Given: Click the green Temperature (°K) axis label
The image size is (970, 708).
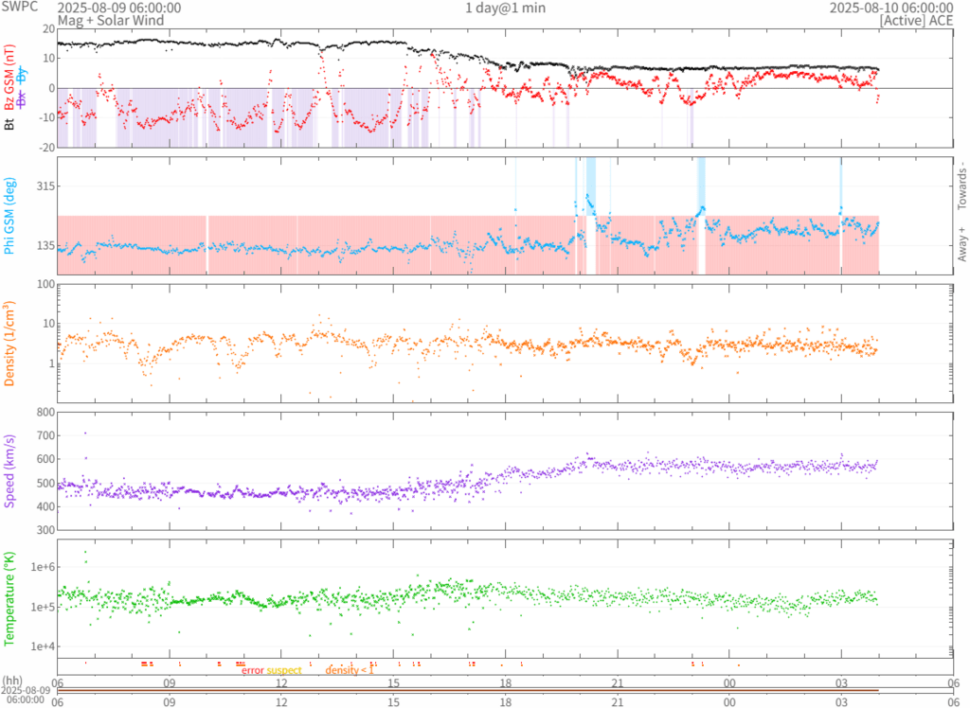Looking at the screenshot, I should tap(11, 597).
